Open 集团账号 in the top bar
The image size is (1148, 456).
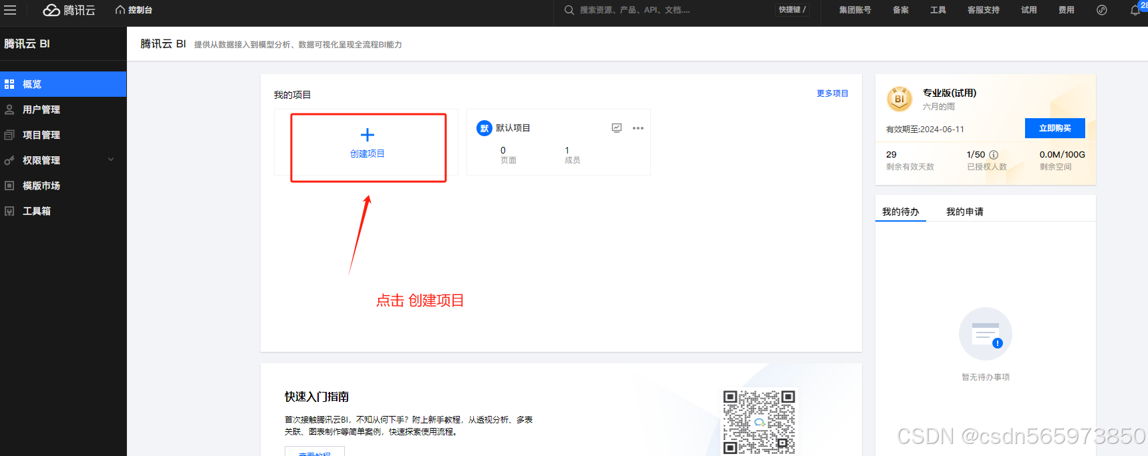point(855,10)
